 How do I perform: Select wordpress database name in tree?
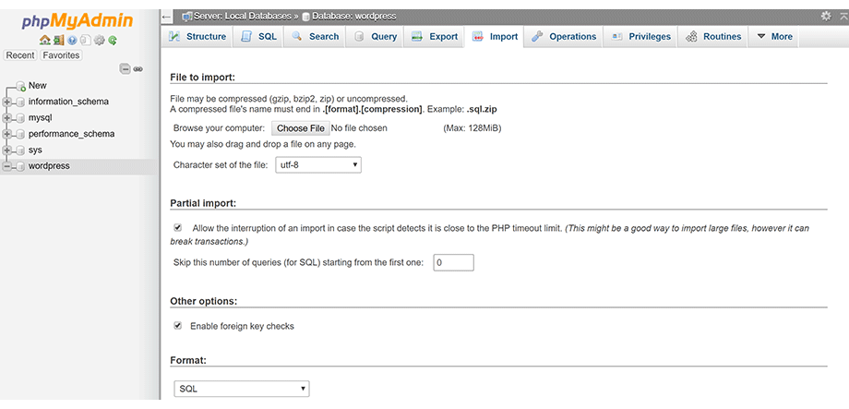(x=49, y=166)
